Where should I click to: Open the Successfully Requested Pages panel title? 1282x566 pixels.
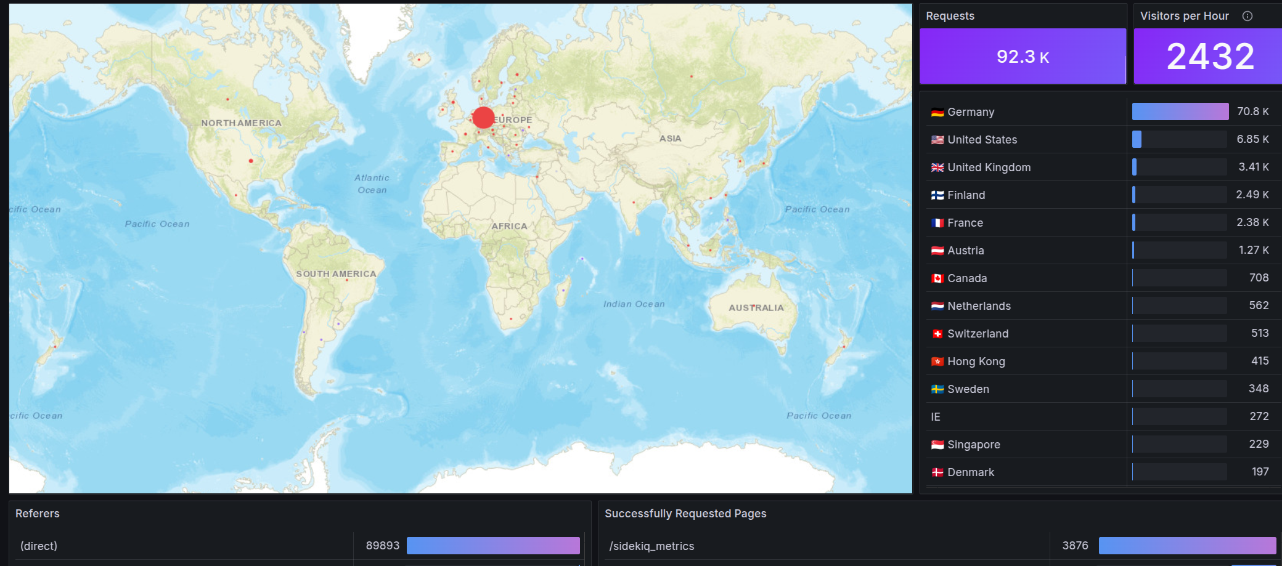(685, 514)
